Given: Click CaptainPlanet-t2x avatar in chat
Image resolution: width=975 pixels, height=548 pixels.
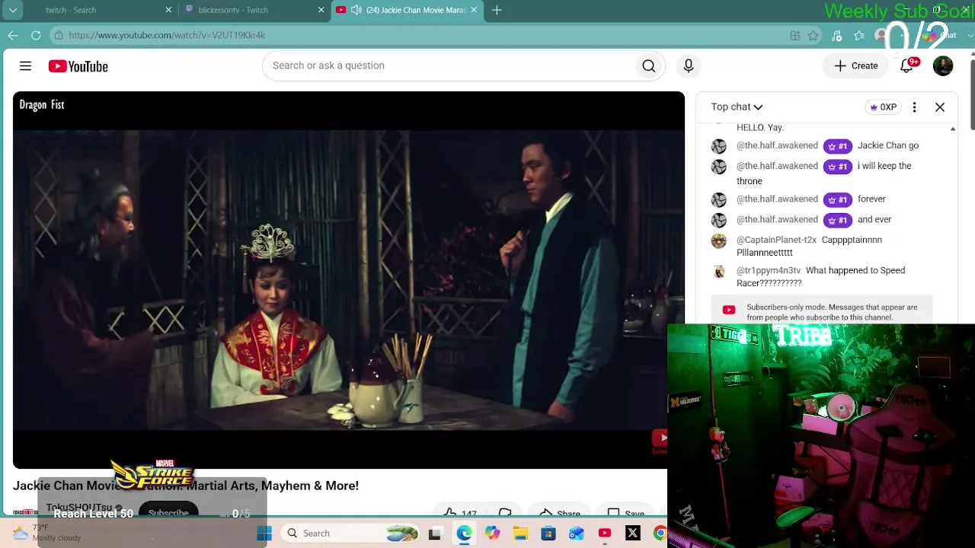Looking at the screenshot, I should click(719, 241).
